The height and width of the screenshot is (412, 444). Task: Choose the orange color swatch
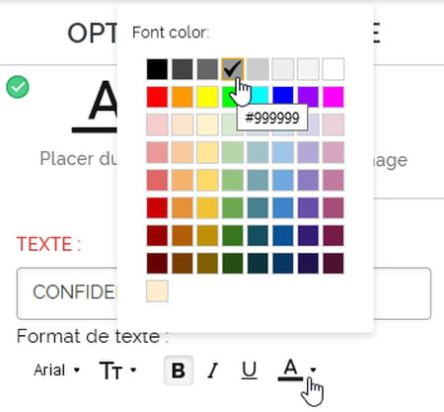click(183, 97)
